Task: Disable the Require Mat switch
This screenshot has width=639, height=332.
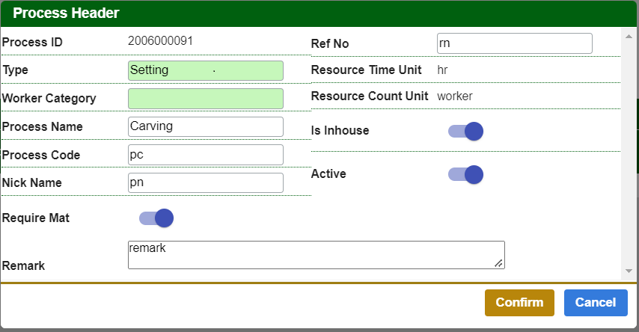Action: click(x=156, y=218)
